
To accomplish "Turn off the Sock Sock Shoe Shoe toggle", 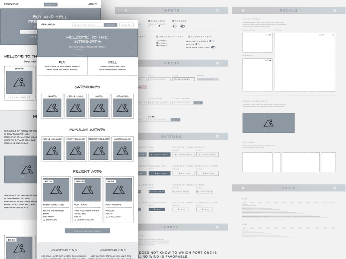I will (x=213, y=47).
